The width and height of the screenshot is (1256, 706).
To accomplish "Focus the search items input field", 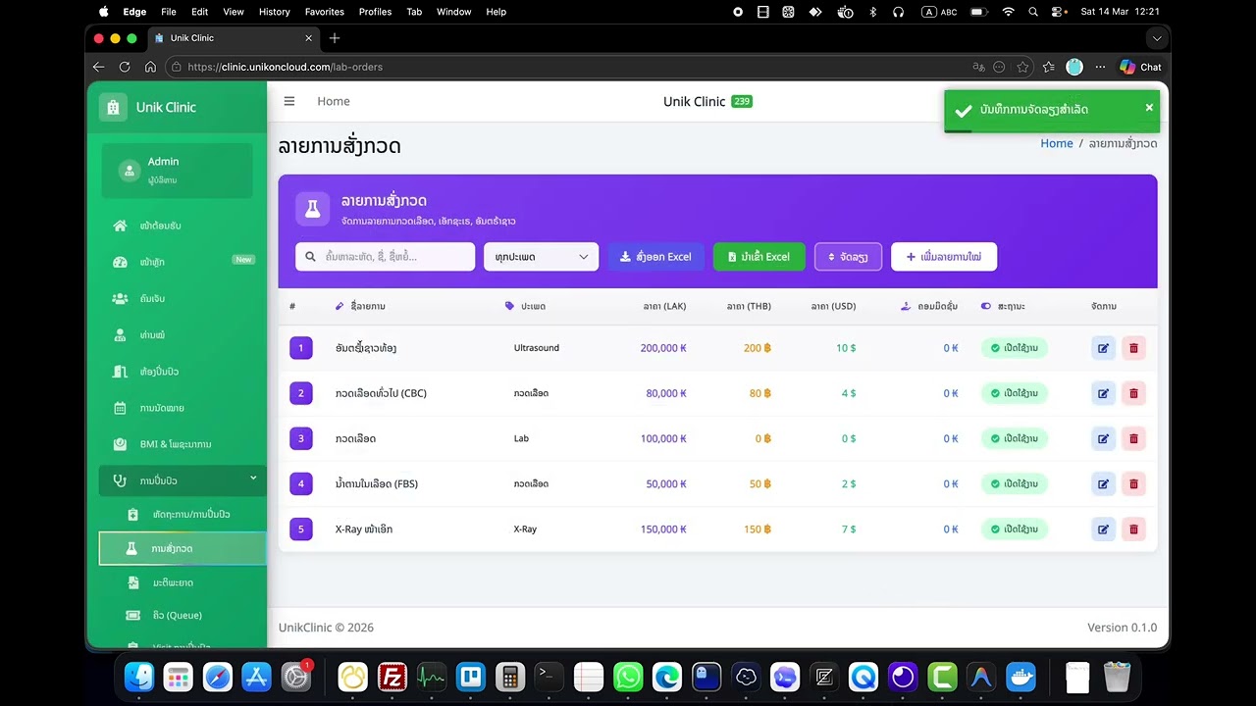I will tap(385, 257).
